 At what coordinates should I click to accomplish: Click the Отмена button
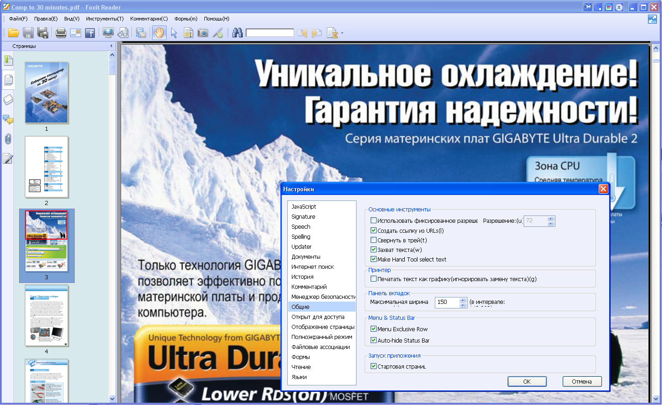[x=582, y=382]
